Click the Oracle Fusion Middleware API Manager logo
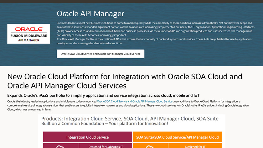 29,34
